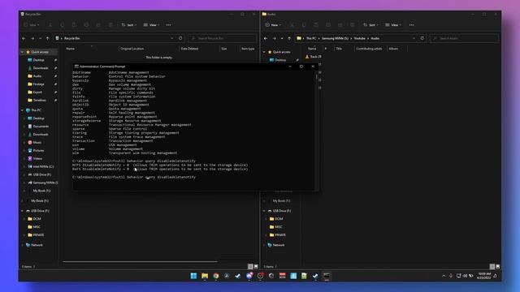Open notification center bell icon

point(495,276)
